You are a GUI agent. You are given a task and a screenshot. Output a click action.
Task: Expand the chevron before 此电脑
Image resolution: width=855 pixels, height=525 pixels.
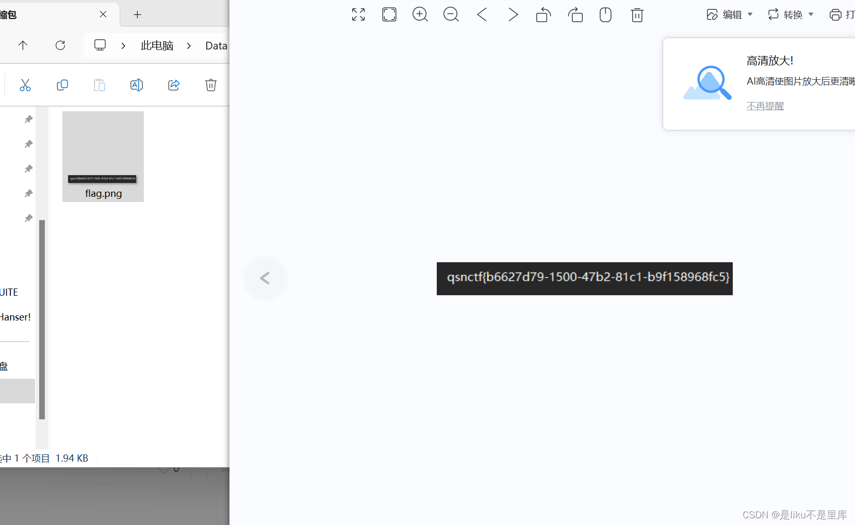123,46
